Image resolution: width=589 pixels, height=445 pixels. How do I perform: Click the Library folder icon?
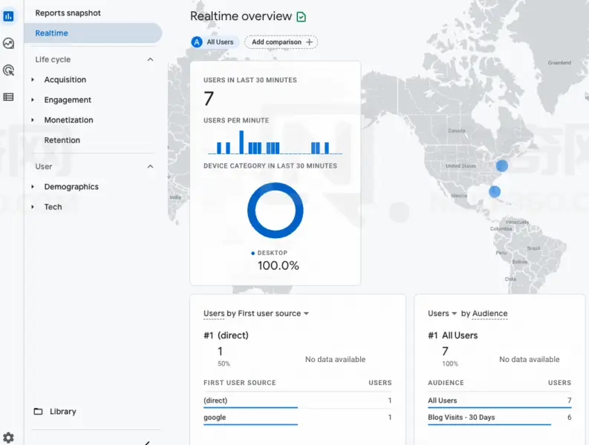tap(38, 411)
